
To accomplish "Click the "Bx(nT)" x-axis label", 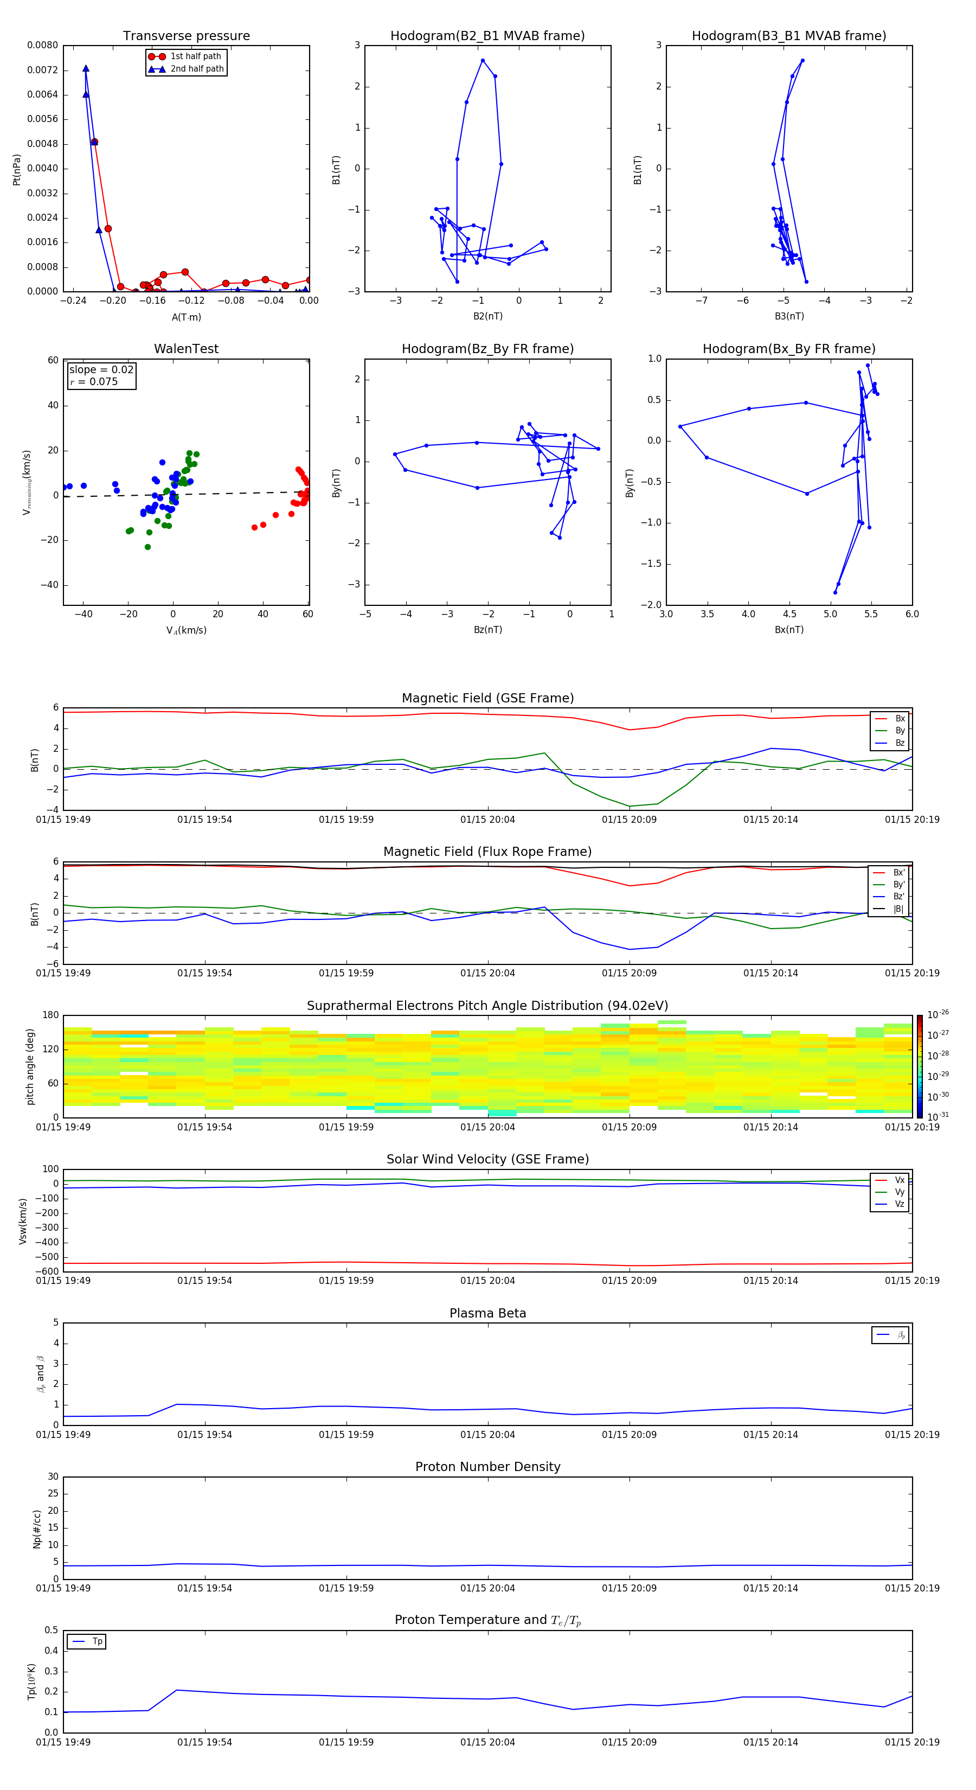I will 789,630.
